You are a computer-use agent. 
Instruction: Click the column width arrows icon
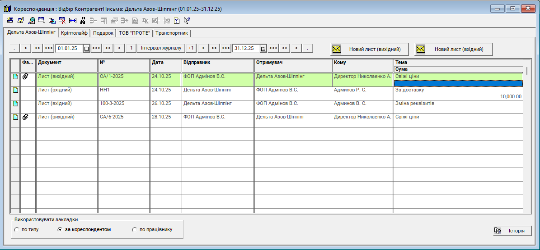[72, 20]
